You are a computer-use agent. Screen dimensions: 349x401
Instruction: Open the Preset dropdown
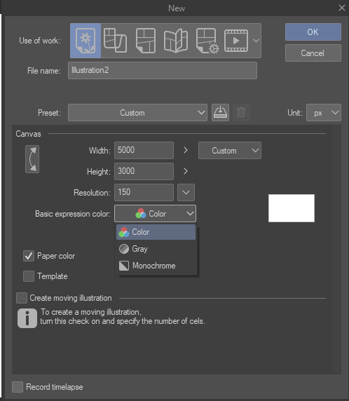pyautogui.click(x=137, y=113)
